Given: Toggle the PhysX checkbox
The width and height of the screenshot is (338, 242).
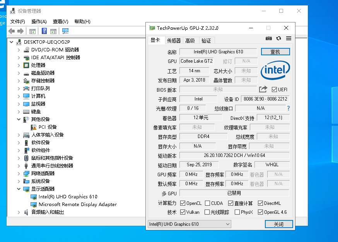Looking at the screenshot, I should (x=237, y=212).
